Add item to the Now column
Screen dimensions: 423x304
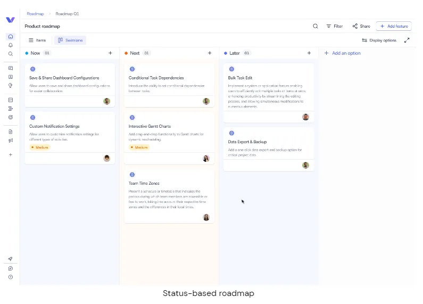110,53
